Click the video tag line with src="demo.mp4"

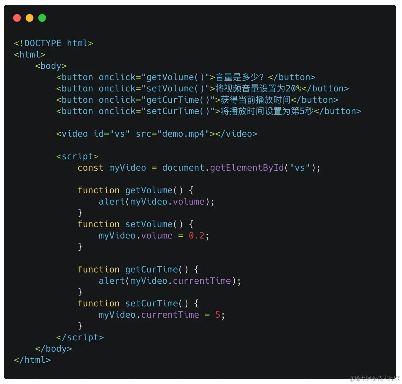pyautogui.click(x=157, y=134)
